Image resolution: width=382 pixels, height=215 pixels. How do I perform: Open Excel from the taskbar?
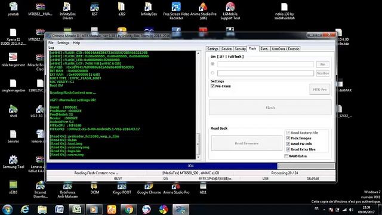click(76, 210)
